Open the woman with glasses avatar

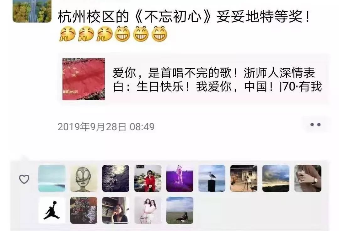[x=116, y=210]
